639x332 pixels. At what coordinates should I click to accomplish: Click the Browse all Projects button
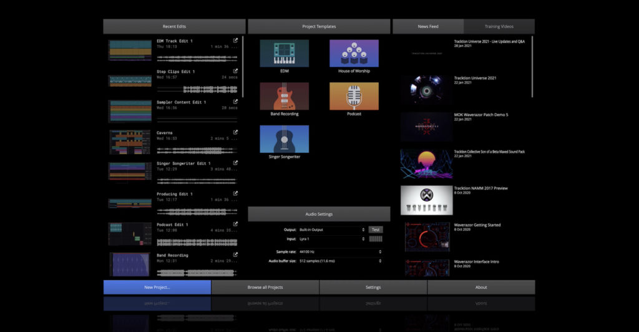[x=265, y=287]
